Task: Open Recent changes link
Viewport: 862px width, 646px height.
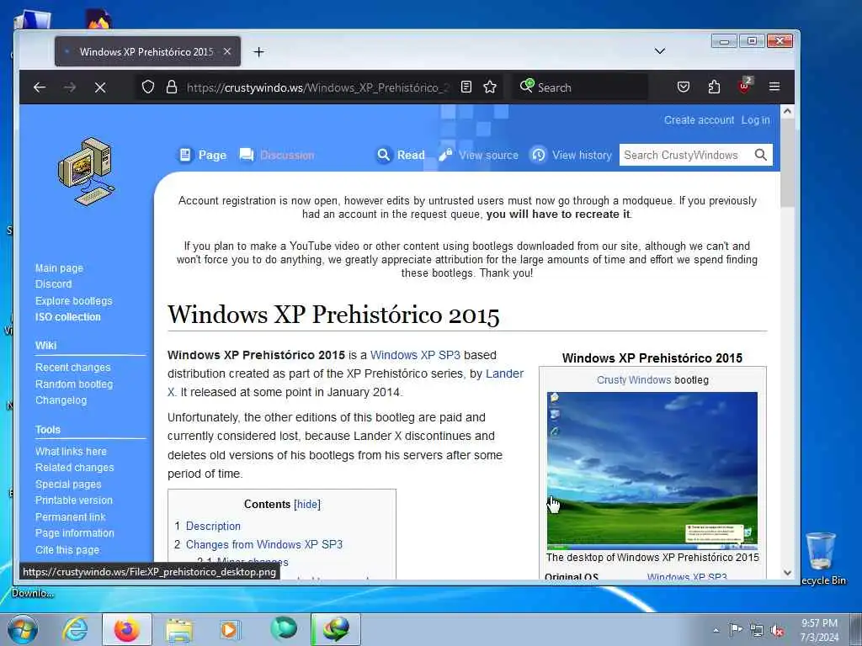Action: 73,368
